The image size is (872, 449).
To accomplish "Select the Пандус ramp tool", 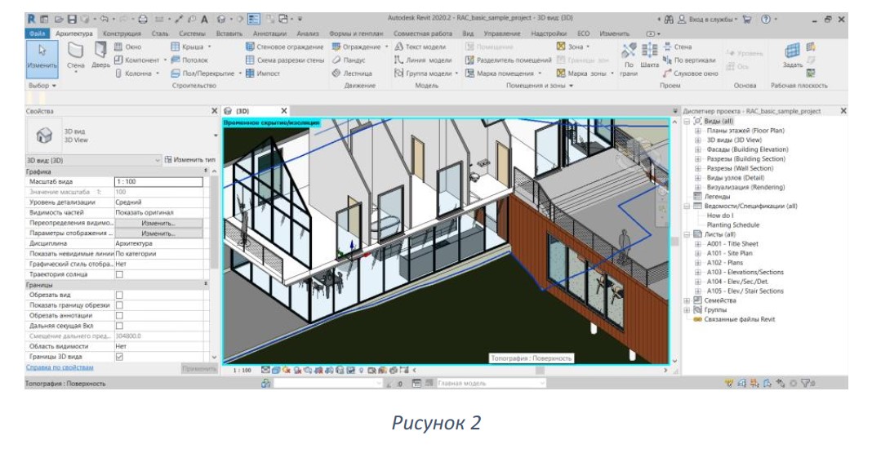I will [349, 60].
